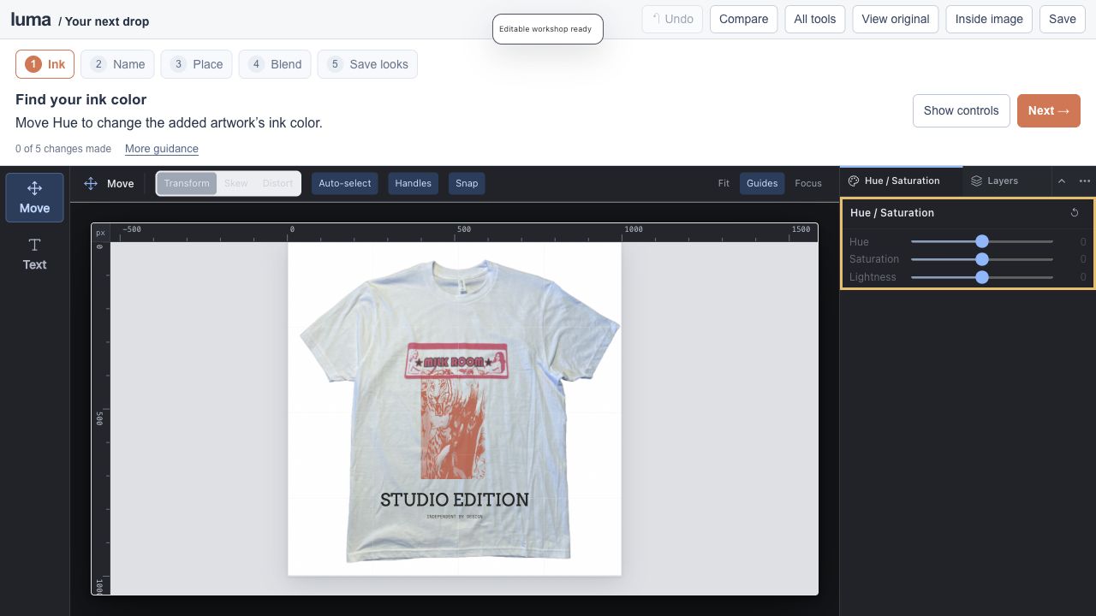Click the Undo button
Image resolution: width=1096 pixels, height=616 pixels.
pos(672,19)
